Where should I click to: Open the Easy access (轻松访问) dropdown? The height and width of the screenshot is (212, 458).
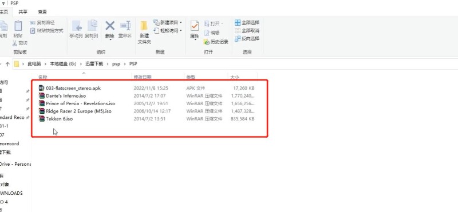click(x=168, y=30)
